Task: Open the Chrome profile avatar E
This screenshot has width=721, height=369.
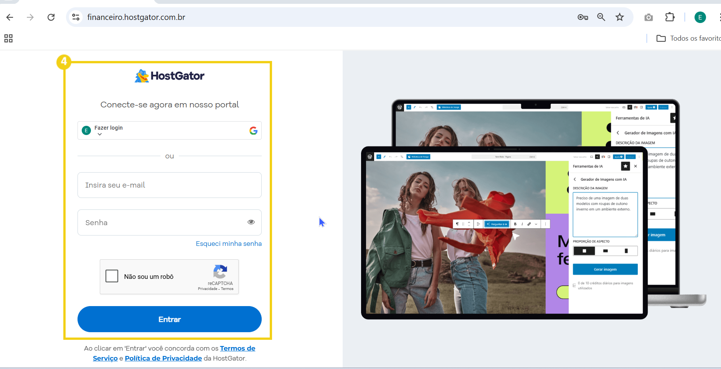Action: (x=700, y=17)
